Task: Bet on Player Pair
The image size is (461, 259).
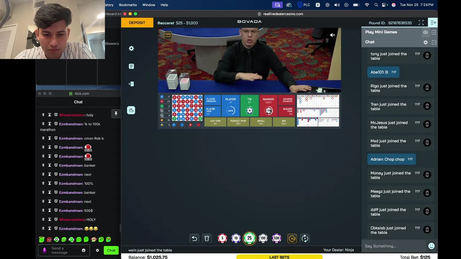Action: [212, 111]
